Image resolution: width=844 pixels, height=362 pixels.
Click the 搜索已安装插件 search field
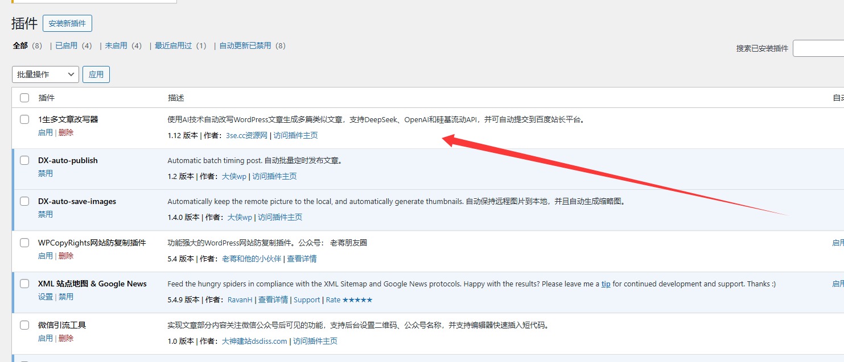coord(820,48)
